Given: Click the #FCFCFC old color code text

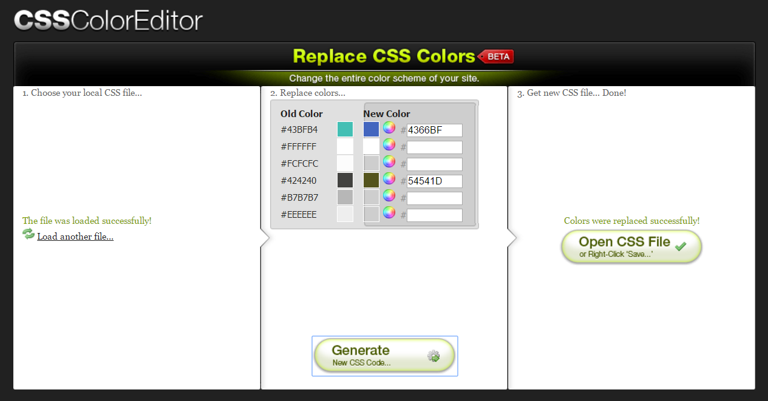Looking at the screenshot, I should tap(299, 164).
